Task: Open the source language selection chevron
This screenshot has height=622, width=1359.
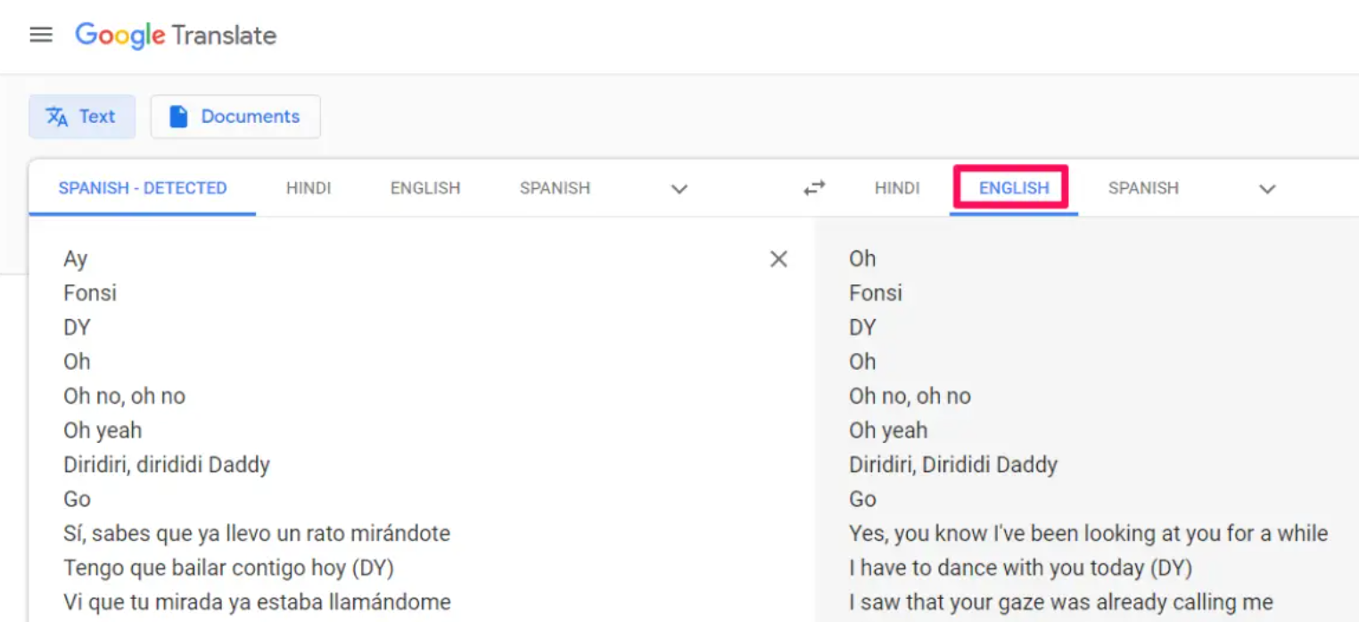Action: (679, 189)
